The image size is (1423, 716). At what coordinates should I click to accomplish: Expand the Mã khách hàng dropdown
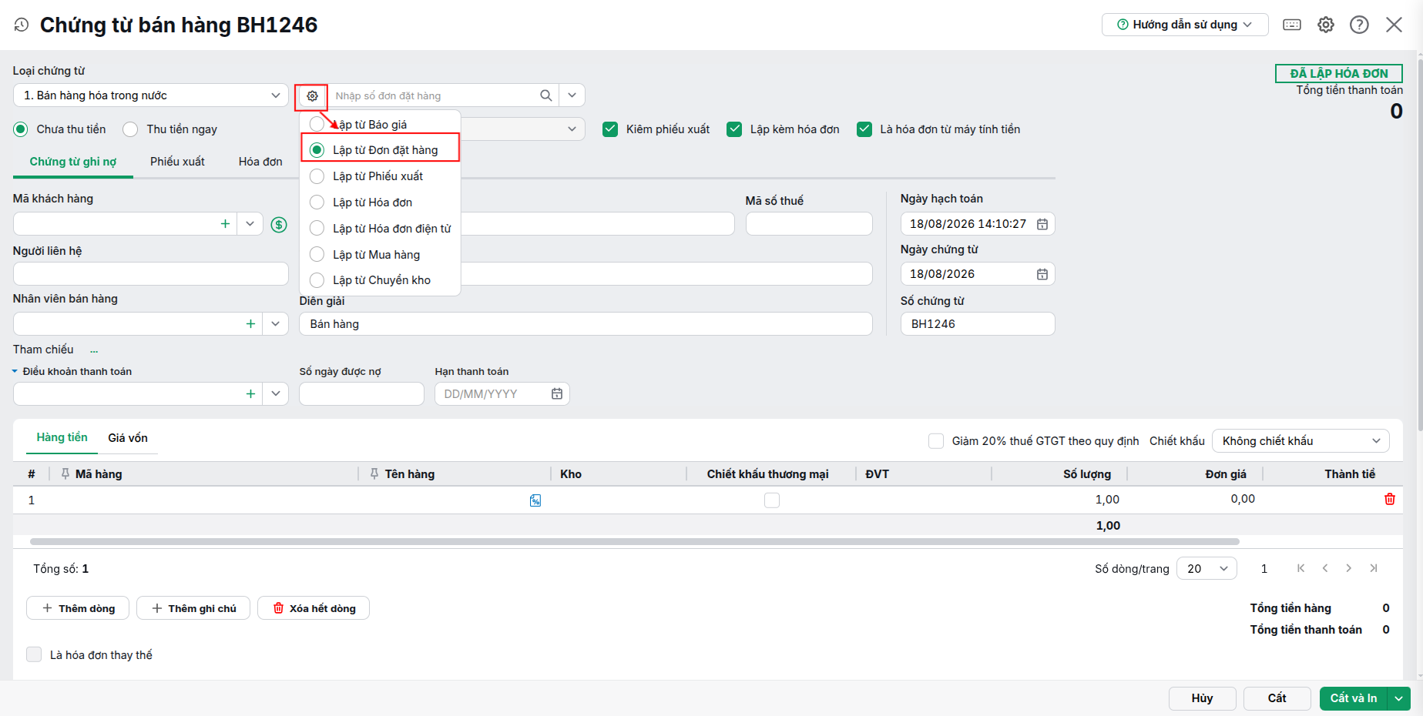(250, 224)
